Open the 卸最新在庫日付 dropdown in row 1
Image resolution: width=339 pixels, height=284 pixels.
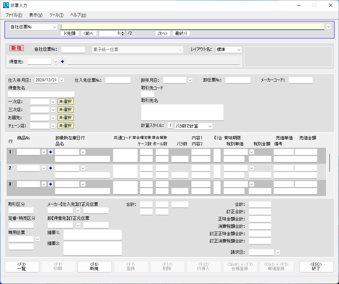coord(83,152)
